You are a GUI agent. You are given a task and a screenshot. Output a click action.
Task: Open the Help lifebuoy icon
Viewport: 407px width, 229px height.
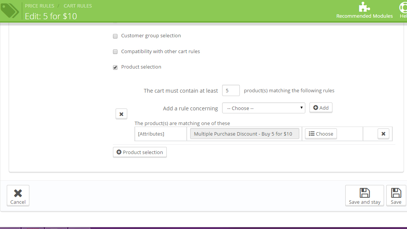(403, 7)
